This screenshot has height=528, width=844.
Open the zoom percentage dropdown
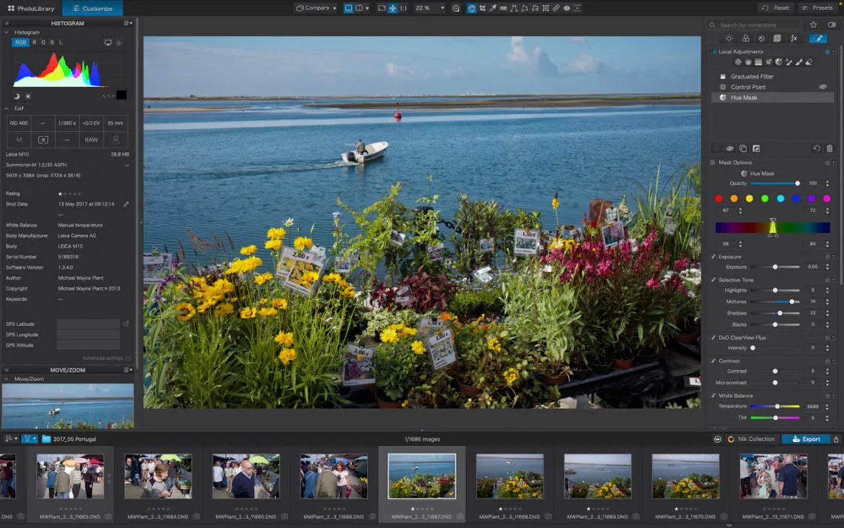tap(430, 8)
